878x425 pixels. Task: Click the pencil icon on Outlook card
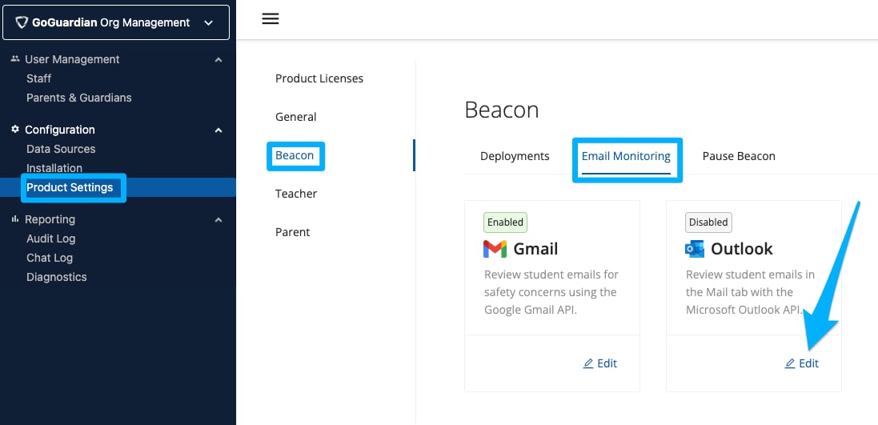pos(790,363)
